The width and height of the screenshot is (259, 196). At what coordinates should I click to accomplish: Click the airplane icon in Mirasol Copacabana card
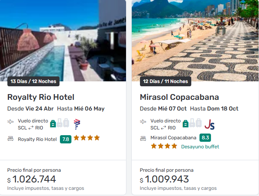(143, 122)
